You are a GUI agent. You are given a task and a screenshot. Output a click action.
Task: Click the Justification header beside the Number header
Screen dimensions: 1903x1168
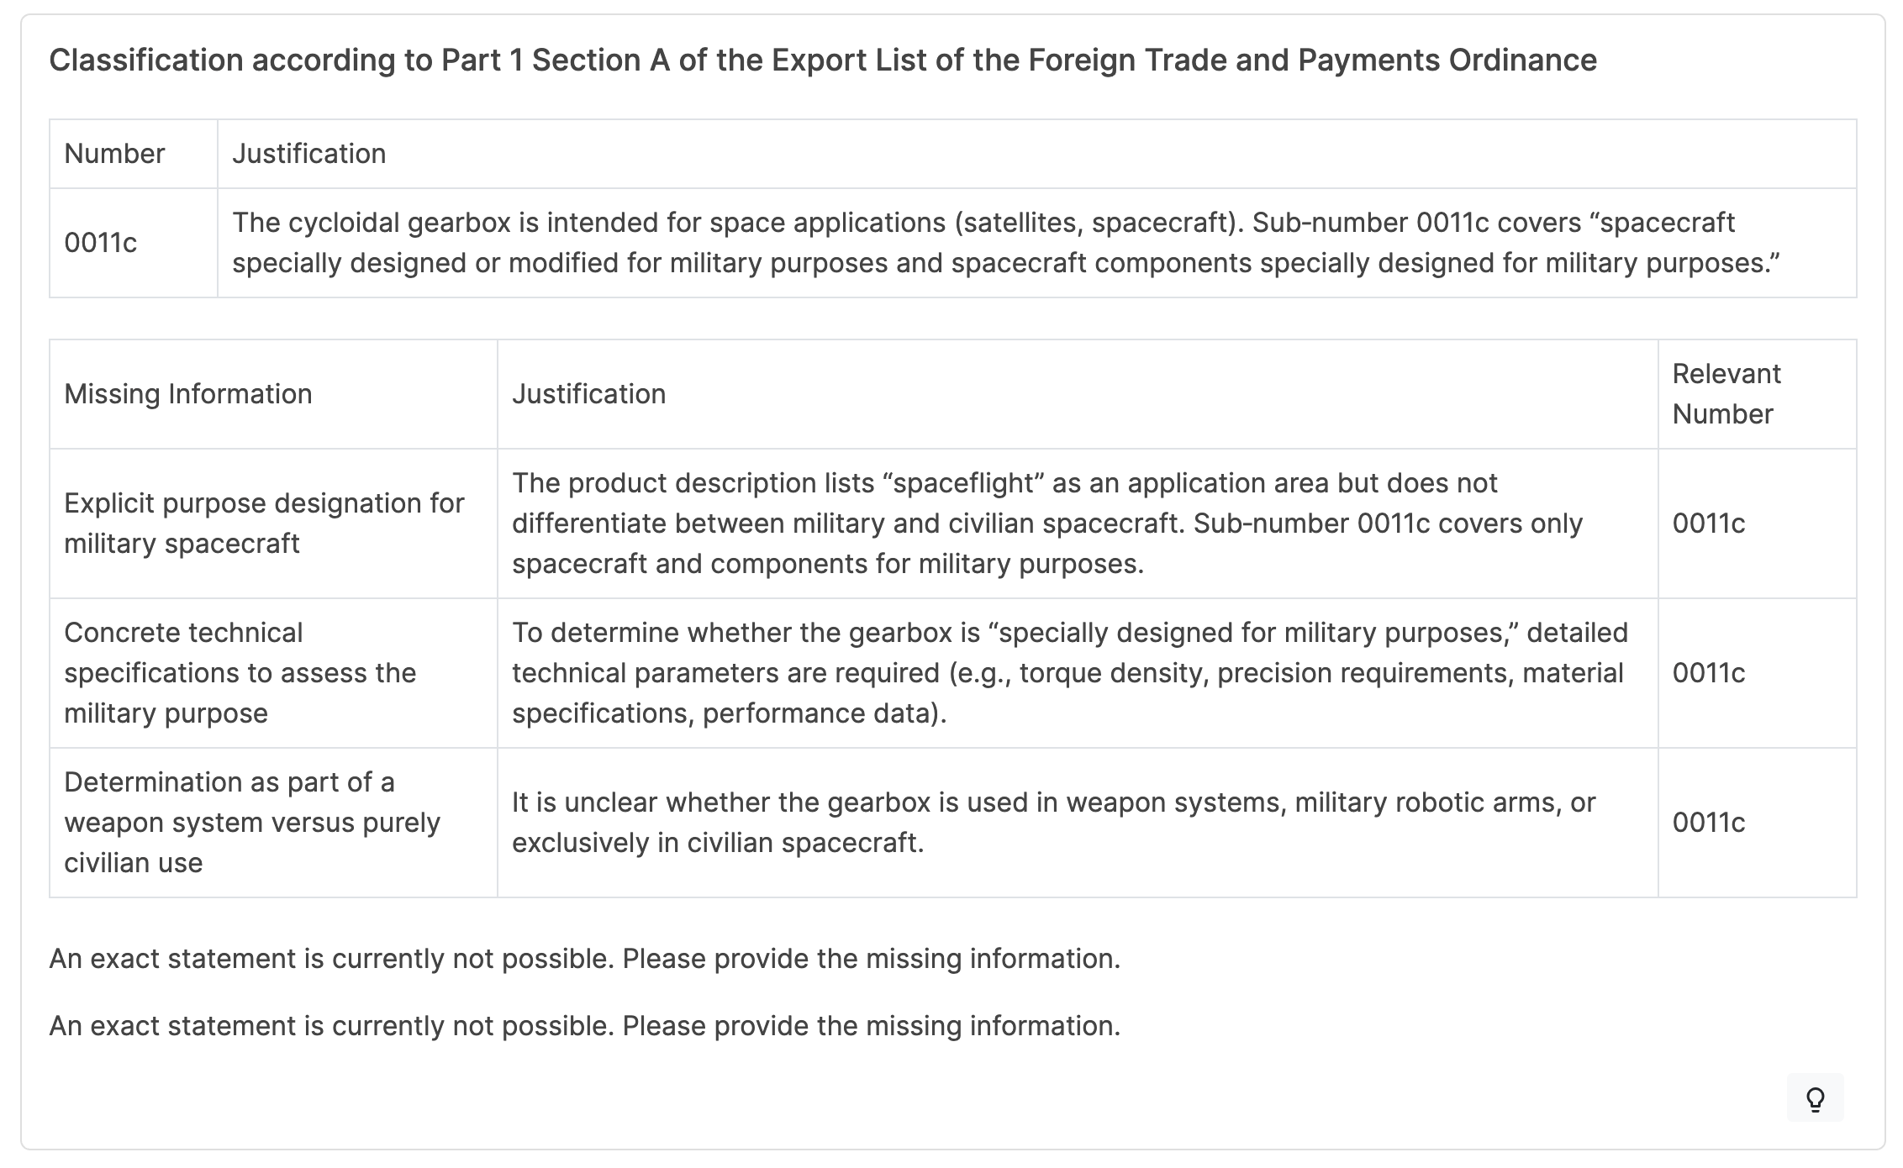[308, 154]
